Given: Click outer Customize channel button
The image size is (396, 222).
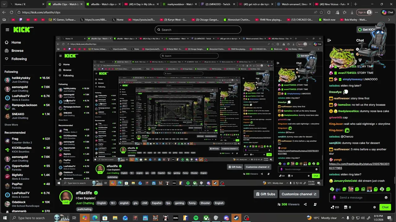Looking at the screenshot, I should tap(299, 194).
